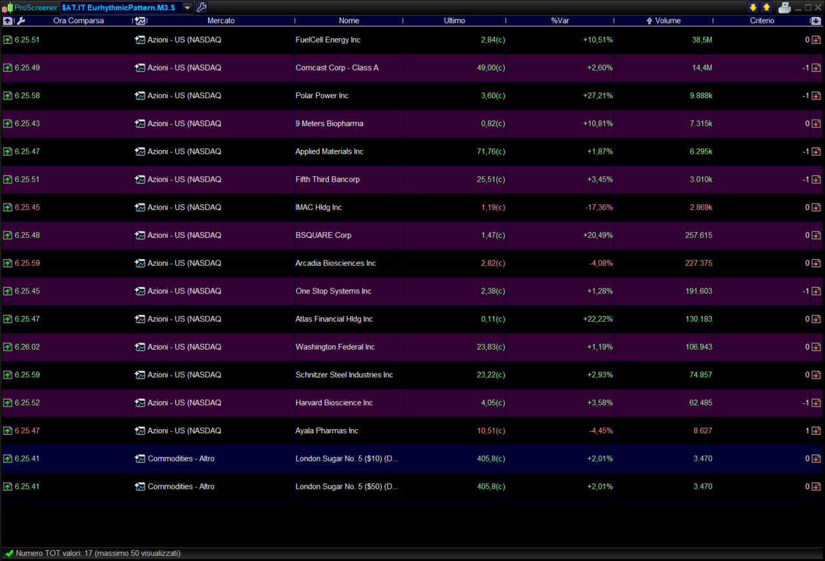Select Applied Materials Inc name cell
The height and width of the screenshot is (561, 825).
[x=329, y=151]
